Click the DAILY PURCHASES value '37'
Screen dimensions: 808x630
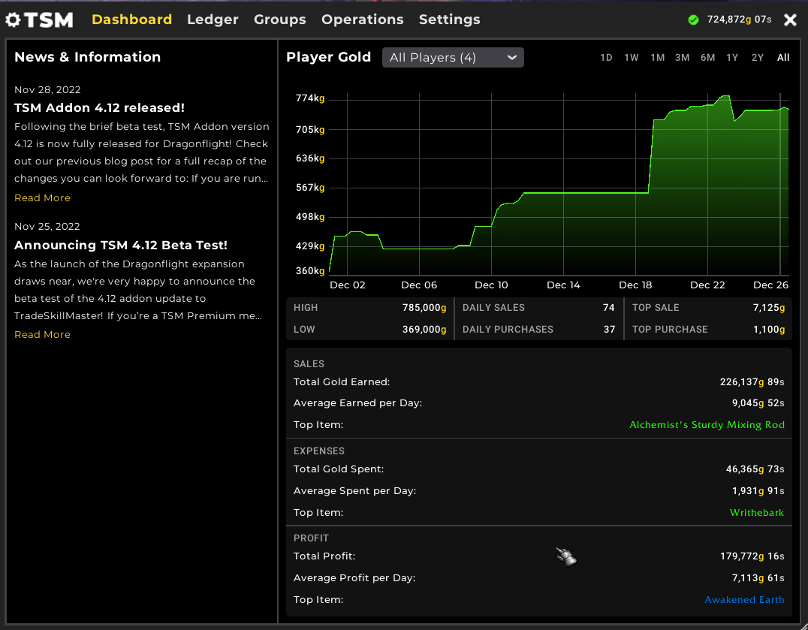coord(609,329)
